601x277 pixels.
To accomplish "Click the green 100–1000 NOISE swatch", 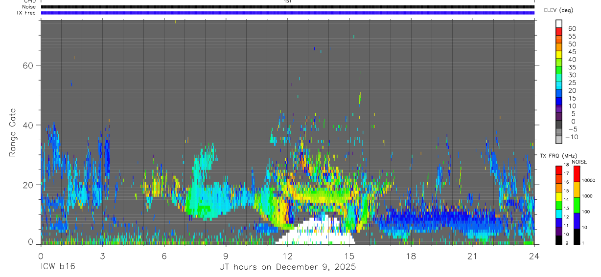I will point(577,204).
